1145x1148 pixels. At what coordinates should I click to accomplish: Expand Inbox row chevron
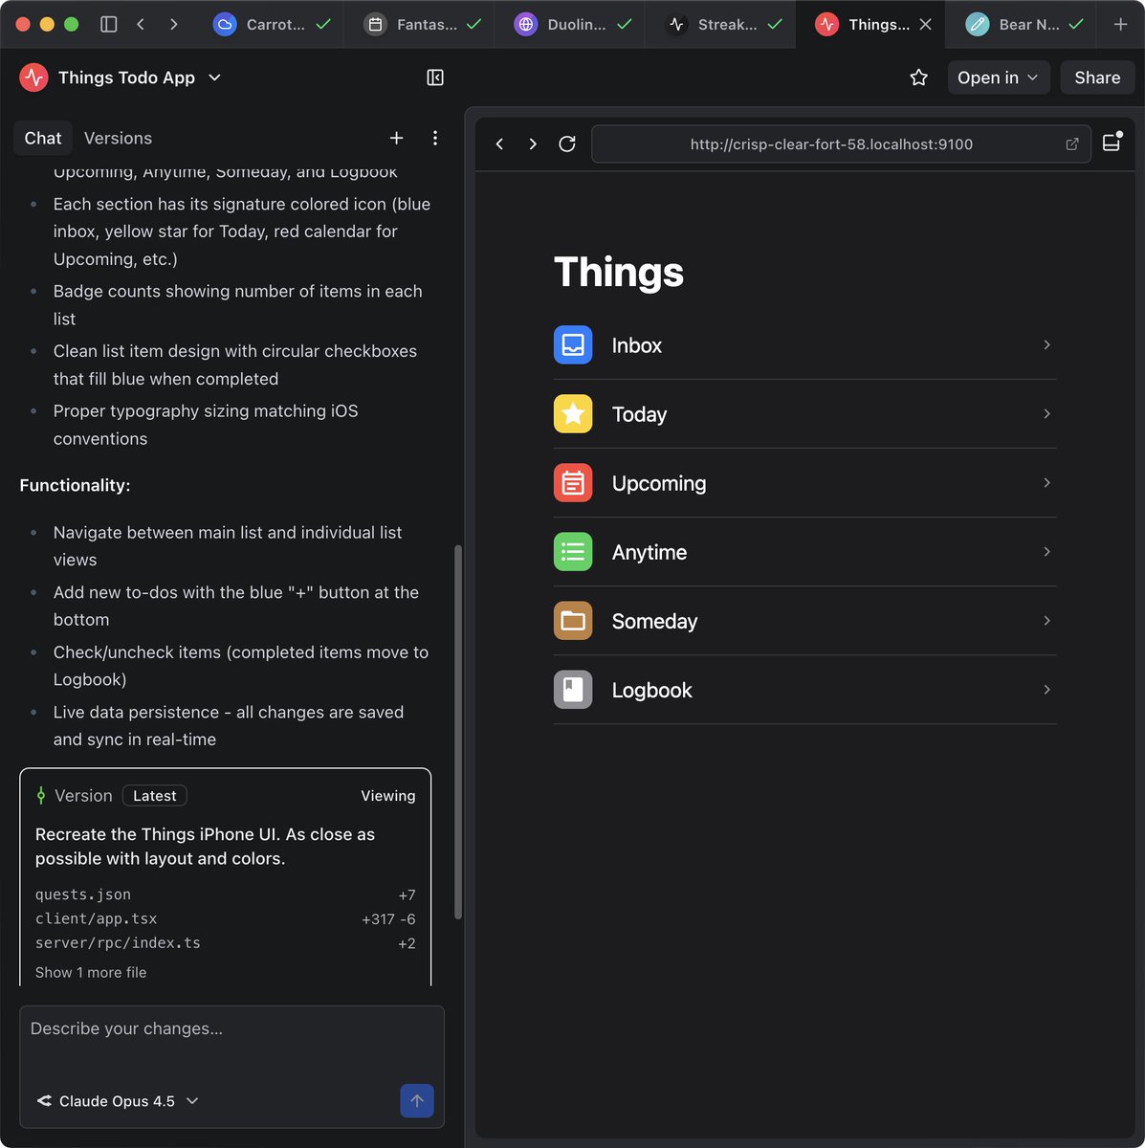coord(1047,344)
